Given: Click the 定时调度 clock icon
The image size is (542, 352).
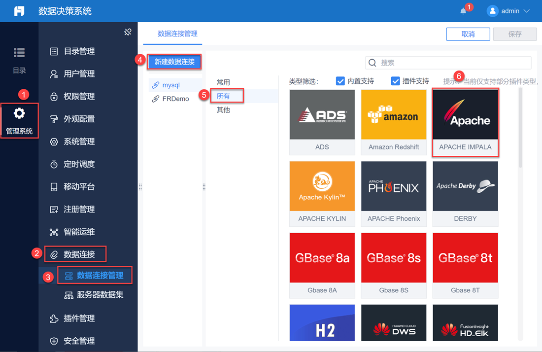Looking at the screenshot, I should [54, 164].
